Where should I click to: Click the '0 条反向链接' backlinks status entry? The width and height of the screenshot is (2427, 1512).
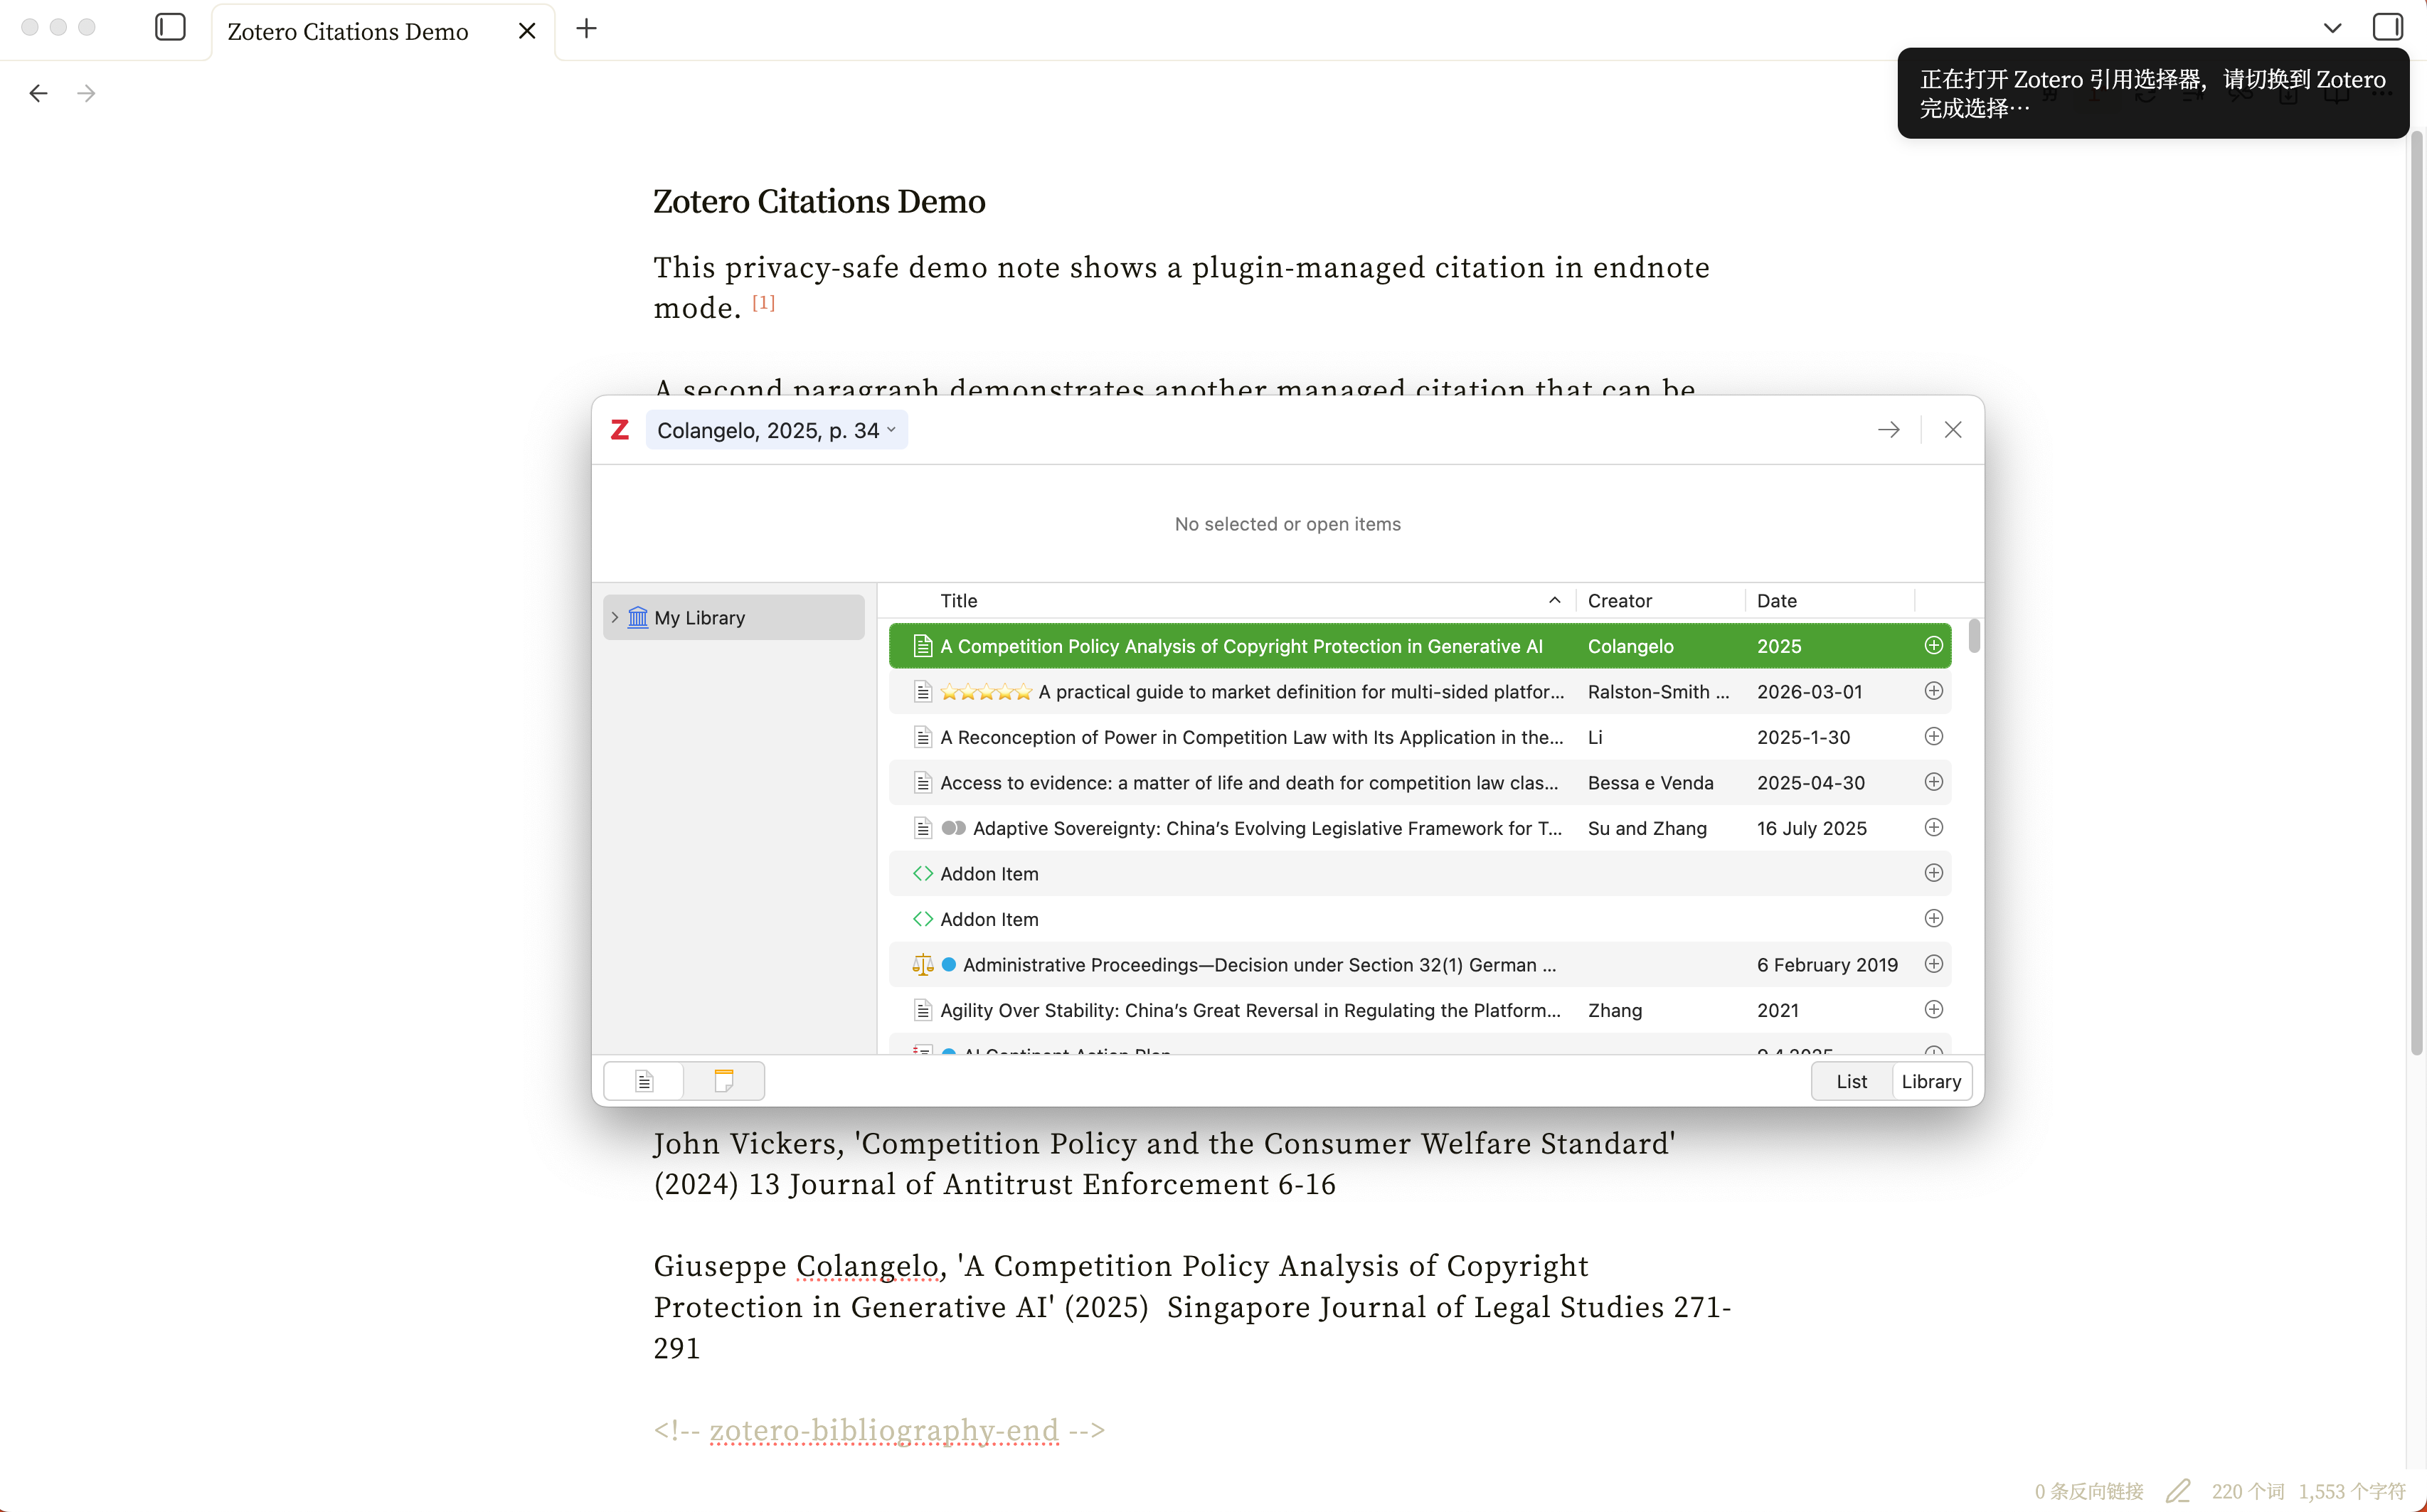pos(2089,1491)
